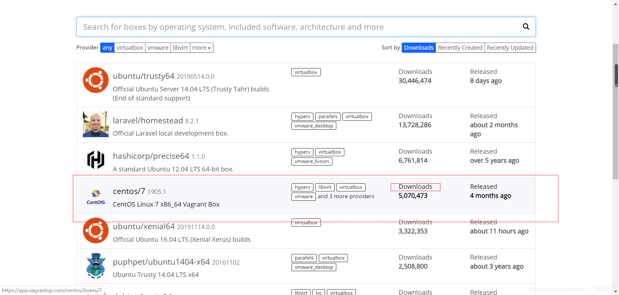The image size is (619, 295).
Task: Click the puphpet blue monster avatar
Action: pyautogui.click(x=96, y=266)
